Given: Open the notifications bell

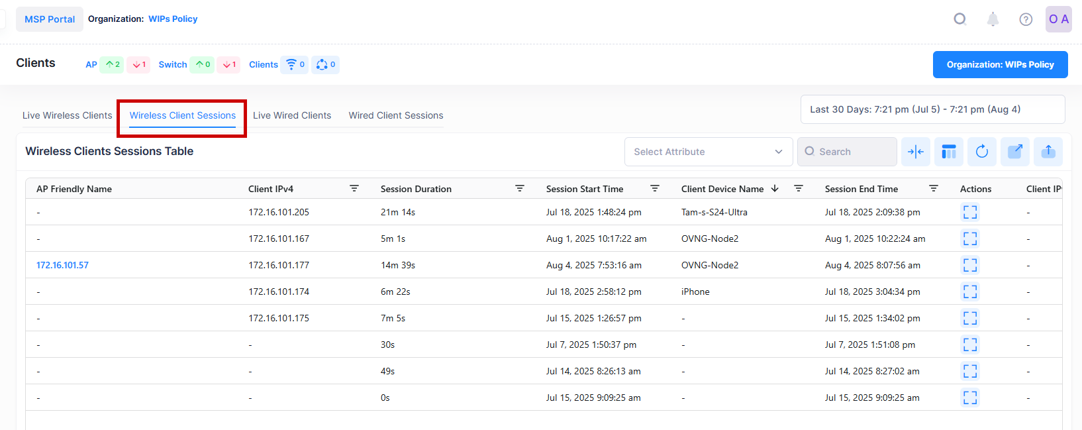Looking at the screenshot, I should [x=993, y=19].
